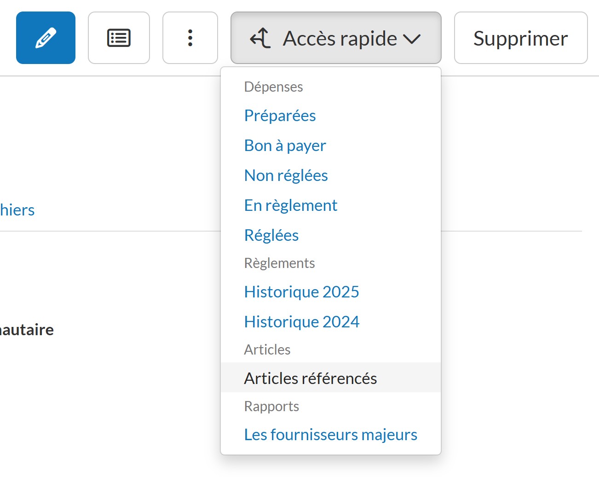Select Articles référencés in the menu
The width and height of the screenshot is (599, 477).
tap(310, 378)
